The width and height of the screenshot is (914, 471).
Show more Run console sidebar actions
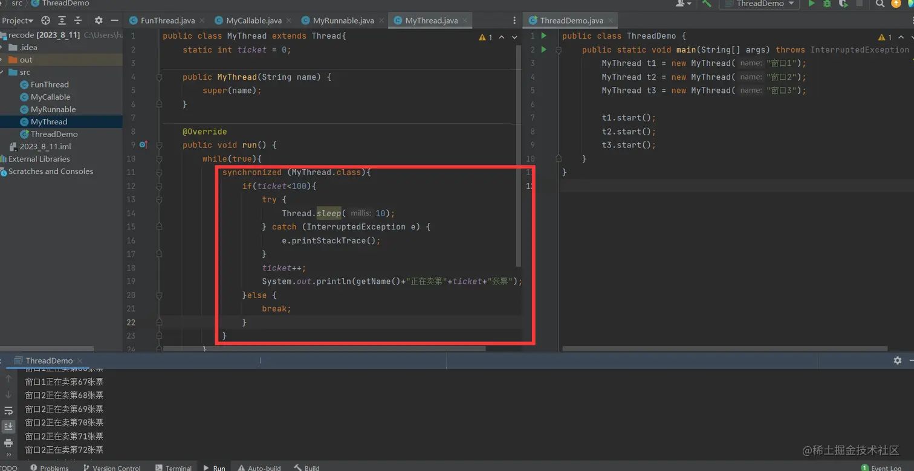coord(8,456)
